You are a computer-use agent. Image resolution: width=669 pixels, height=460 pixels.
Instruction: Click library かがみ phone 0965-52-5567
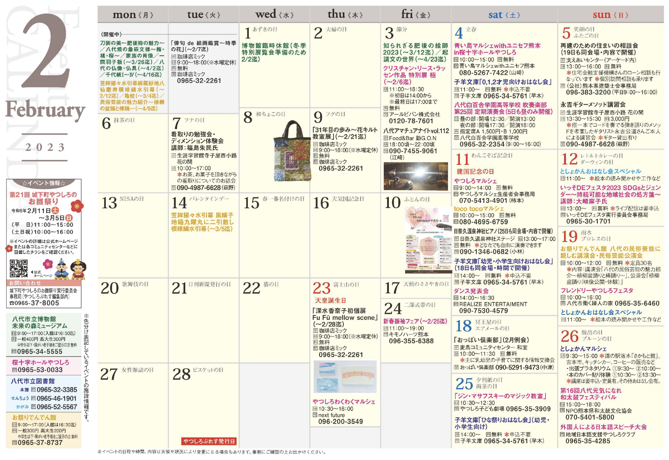(57, 407)
